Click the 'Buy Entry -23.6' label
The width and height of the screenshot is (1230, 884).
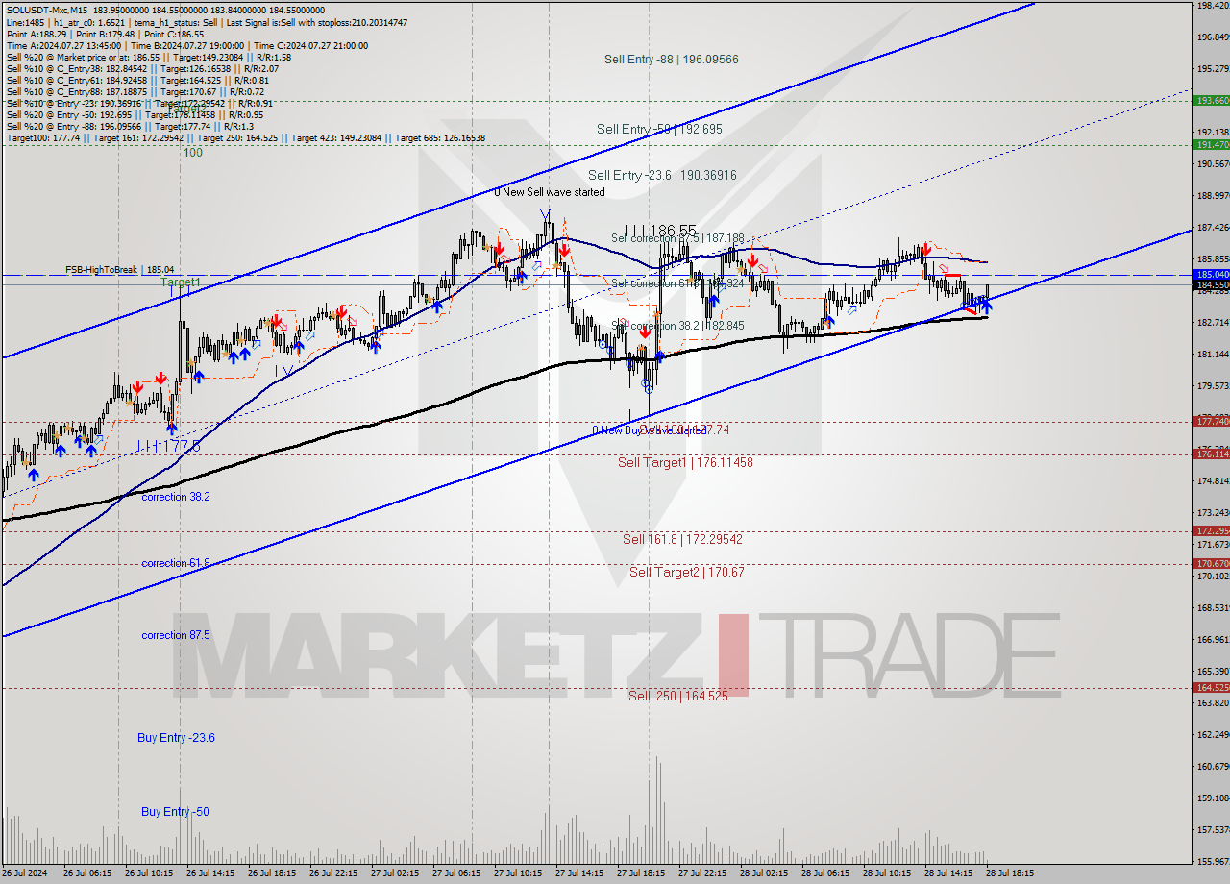176,738
